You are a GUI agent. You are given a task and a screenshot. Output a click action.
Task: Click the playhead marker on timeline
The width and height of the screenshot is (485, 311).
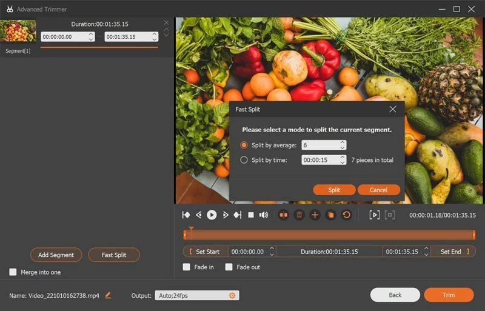pos(192,229)
